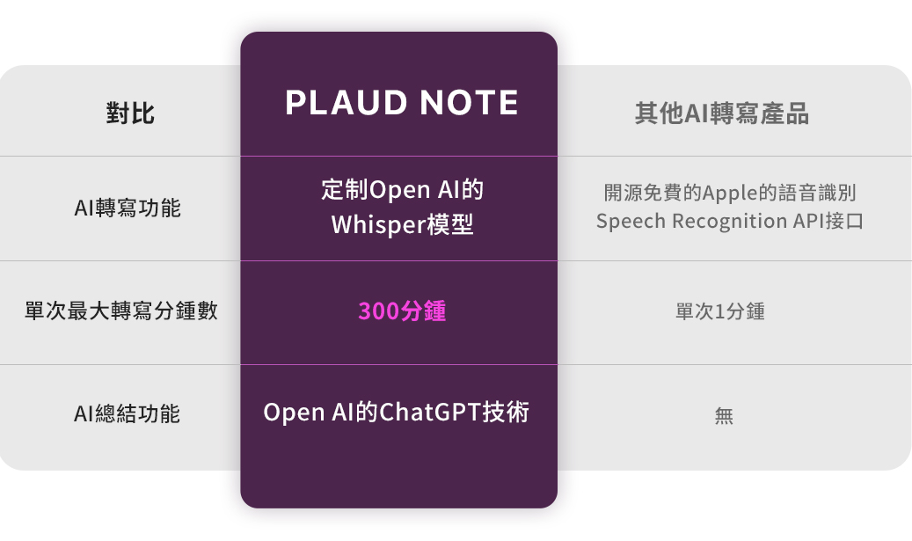Screen dimensions: 912x541
Task: Click the "AI轉寫功能" row label
Action: coord(128,208)
